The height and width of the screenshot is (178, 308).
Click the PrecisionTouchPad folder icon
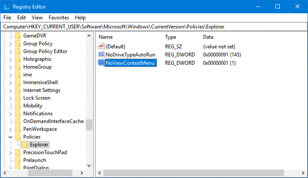[18, 152]
